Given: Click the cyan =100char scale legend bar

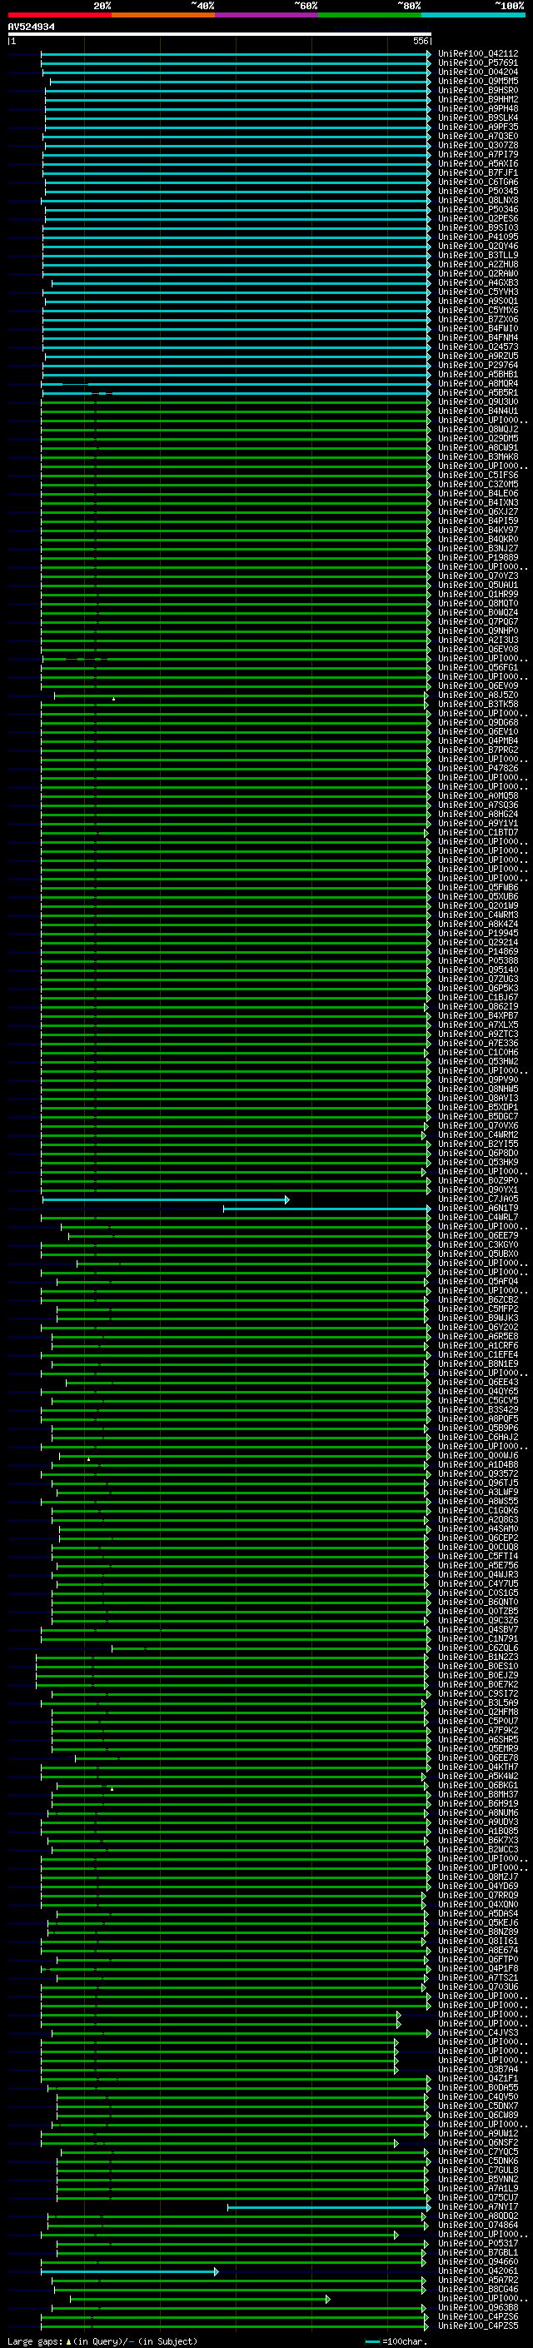Looking at the screenshot, I should 371,2341.
